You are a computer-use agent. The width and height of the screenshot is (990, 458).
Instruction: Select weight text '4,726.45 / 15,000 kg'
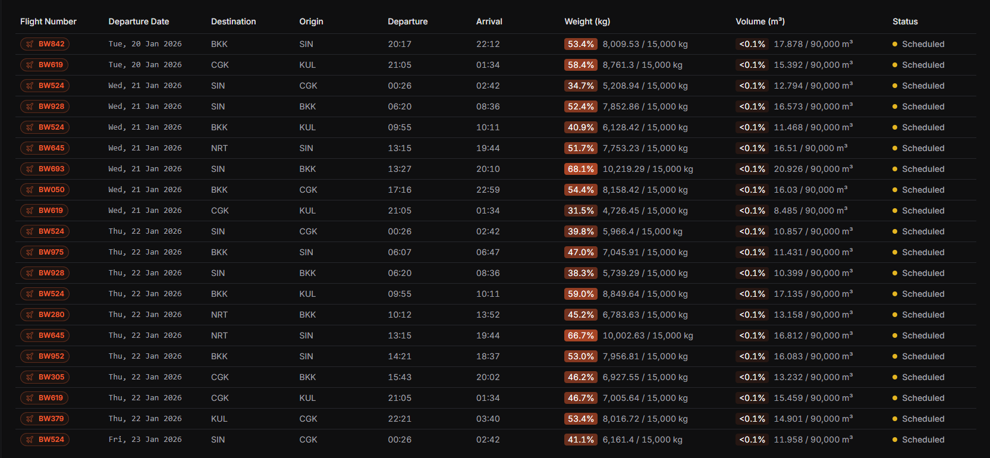click(x=645, y=211)
